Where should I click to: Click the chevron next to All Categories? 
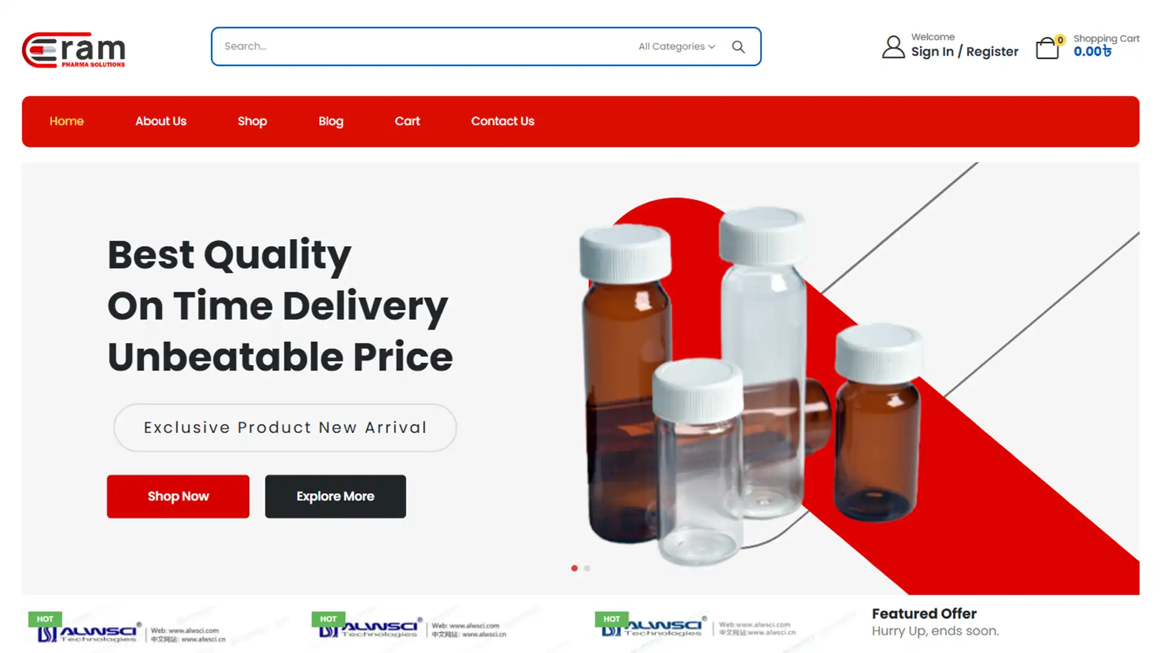coord(712,47)
